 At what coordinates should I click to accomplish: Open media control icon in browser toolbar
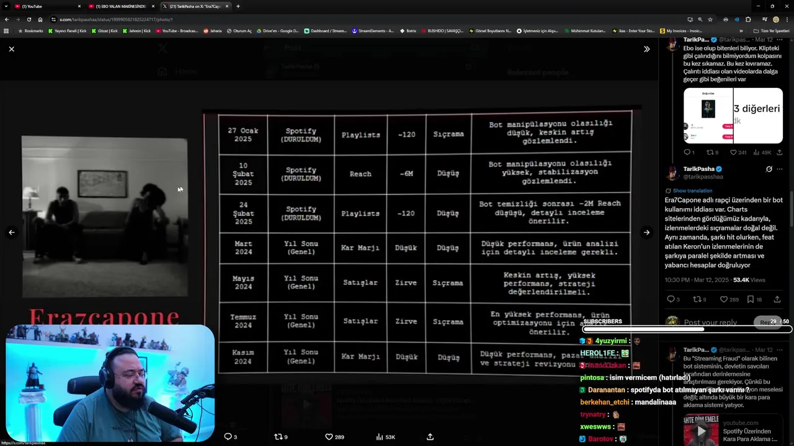coord(764,19)
